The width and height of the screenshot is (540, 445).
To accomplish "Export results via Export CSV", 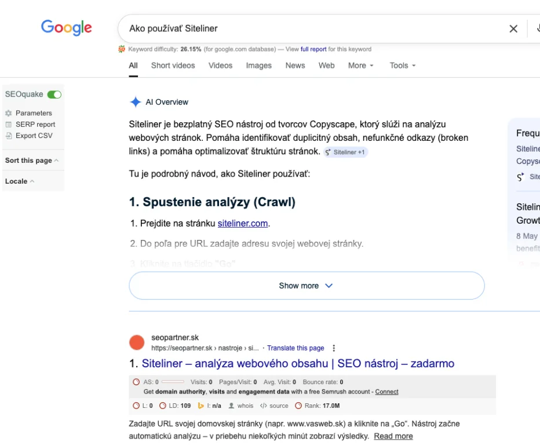I will (x=34, y=136).
